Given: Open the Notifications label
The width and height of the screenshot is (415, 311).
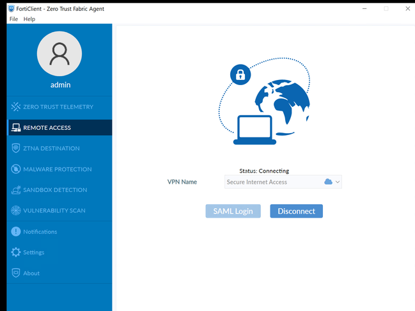Looking at the screenshot, I should coord(40,232).
